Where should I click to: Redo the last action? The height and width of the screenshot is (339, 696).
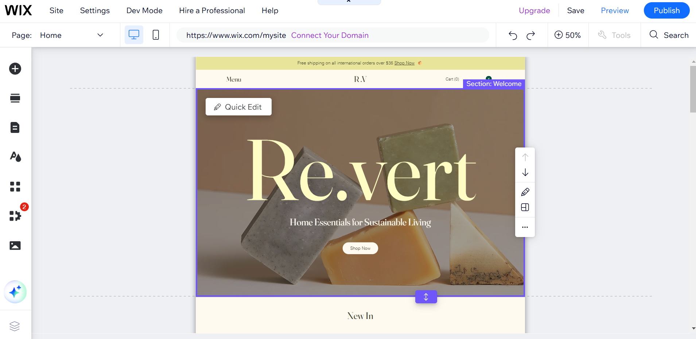pos(531,35)
